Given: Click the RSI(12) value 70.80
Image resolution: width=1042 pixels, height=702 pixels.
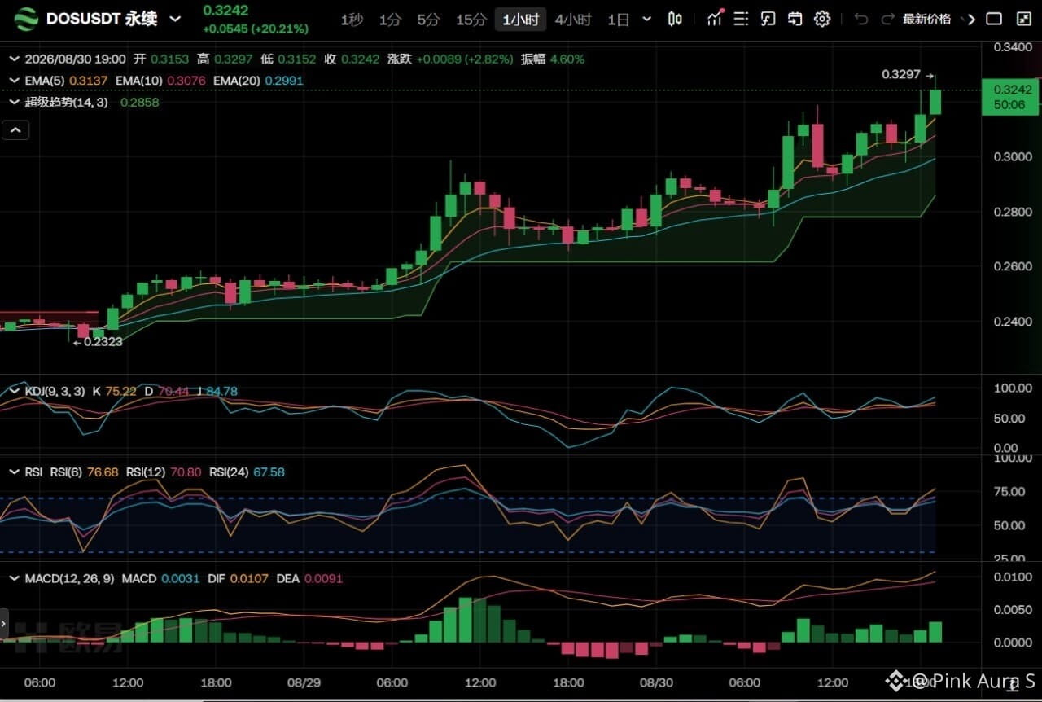Looking at the screenshot, I should click(x=185, y=472).
